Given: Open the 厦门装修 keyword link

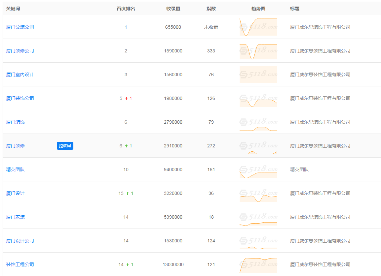Looking at the screenshot, I should tap(15, 146).
